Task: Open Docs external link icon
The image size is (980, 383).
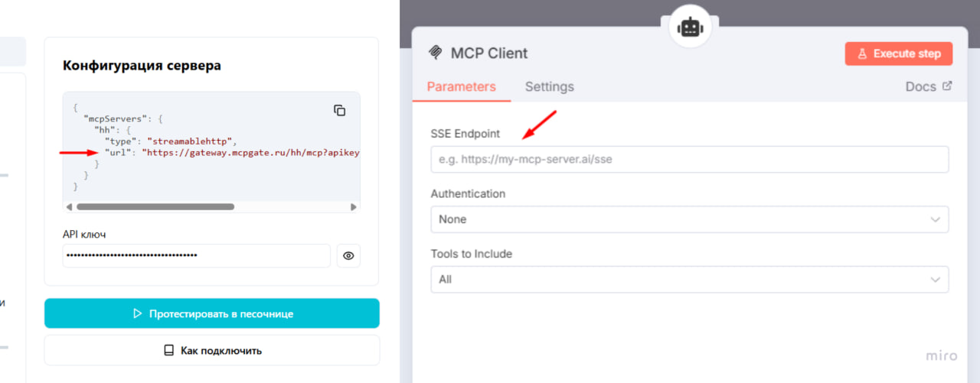Action: point(947,86)
